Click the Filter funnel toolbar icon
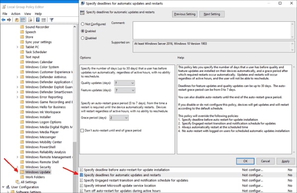The image size is (297, 193). pos(51,20)
